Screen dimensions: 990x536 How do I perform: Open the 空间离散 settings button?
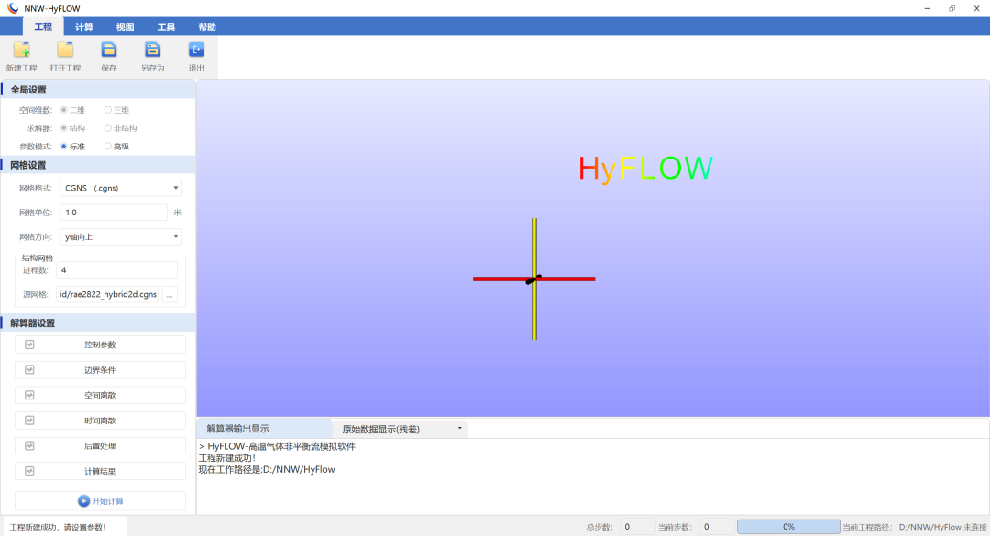coord(101,395)
